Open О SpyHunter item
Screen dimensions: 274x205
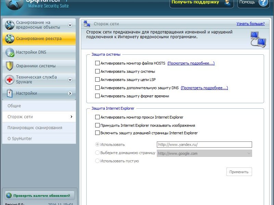pos(39,139)
